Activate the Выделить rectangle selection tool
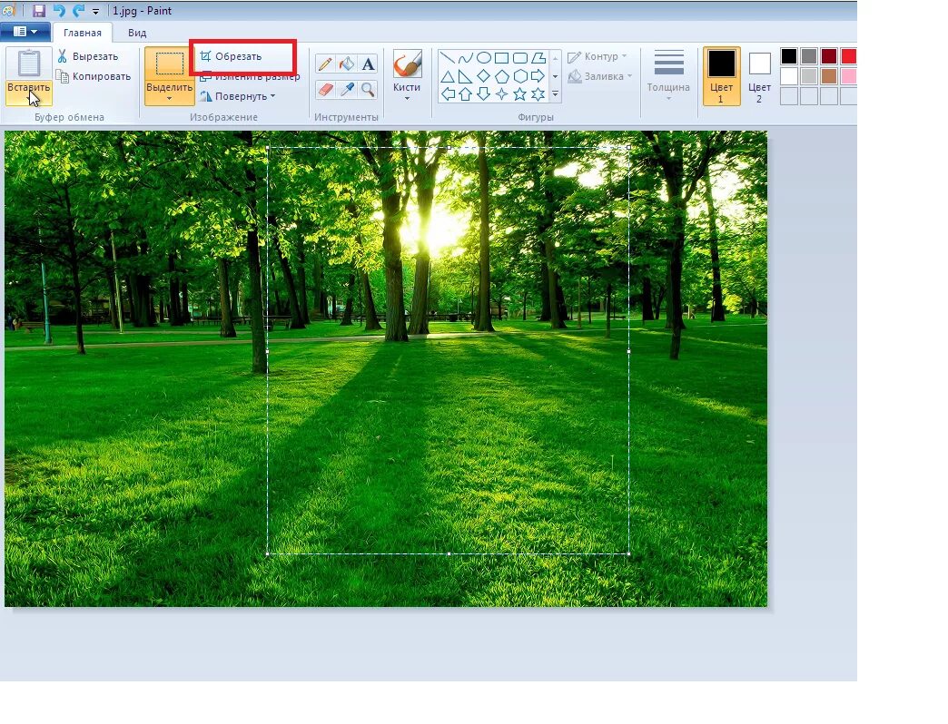This screenshot has width=948, height=724. pos(169,64)
